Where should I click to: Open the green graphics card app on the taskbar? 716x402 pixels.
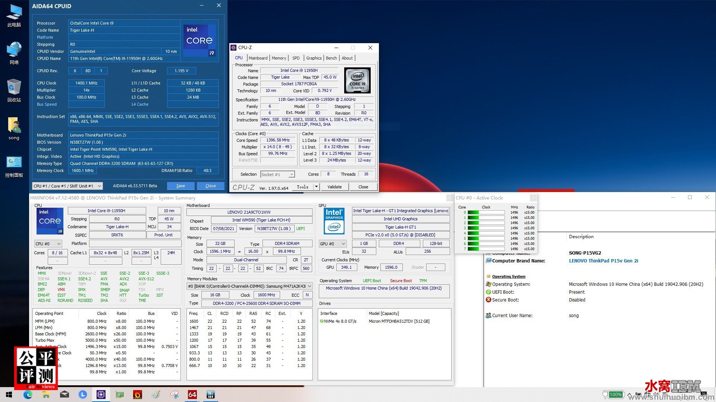pos(119,395)
